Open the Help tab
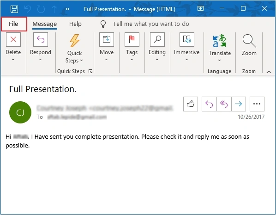Viewport: 276px width, 215px height. [x=75, y=24]
